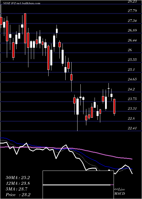The height and width of the screenshot is (199, 142).
Task: Click the 25.1 price axis label
Action: (x=131, y=70)
